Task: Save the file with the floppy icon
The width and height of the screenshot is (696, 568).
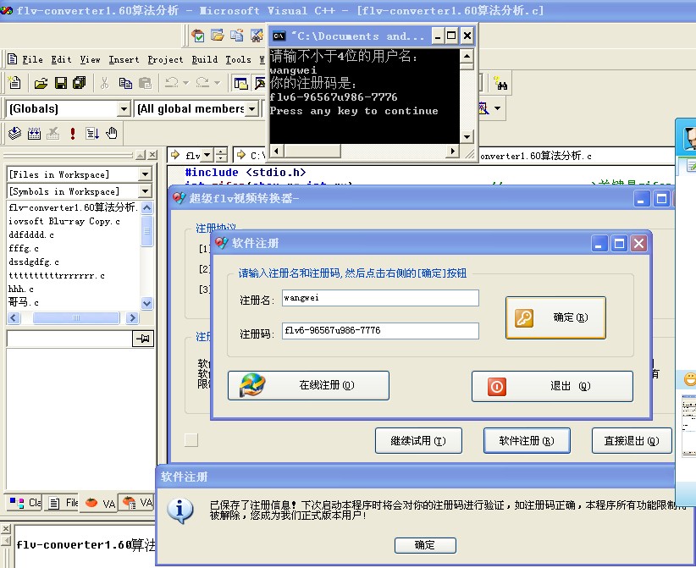Action: (60, 83)
